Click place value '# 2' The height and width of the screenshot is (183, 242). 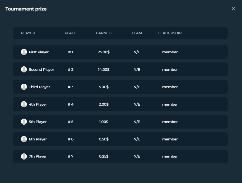[71, 70]
